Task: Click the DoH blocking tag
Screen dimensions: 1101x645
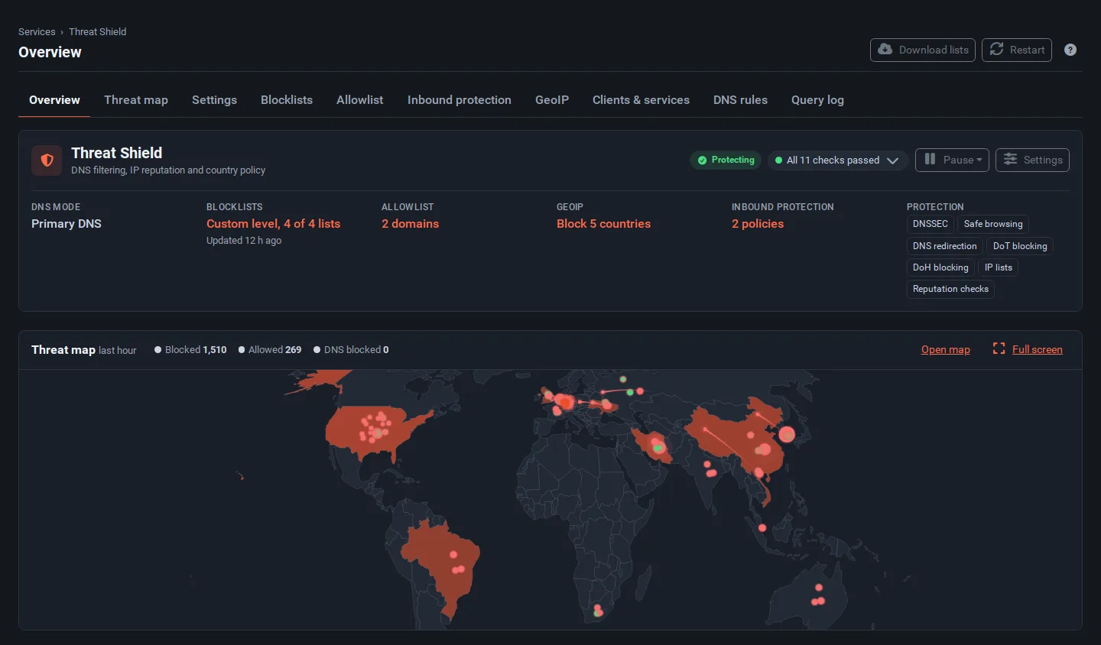Action: pyautogui.click(x=940, y=267)
